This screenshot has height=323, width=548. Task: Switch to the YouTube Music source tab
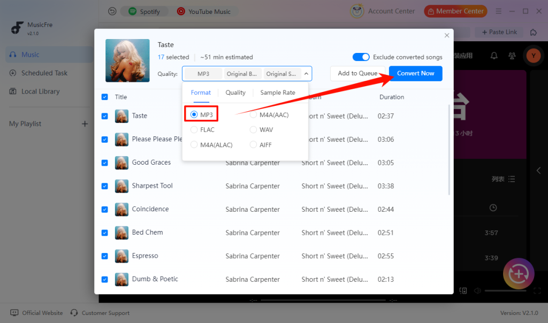click(204, 12)
